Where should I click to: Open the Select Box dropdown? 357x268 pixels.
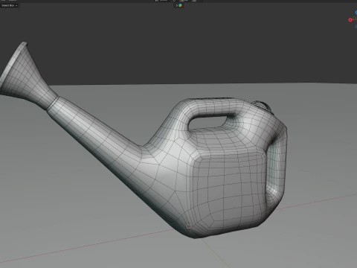click(9, 5)
